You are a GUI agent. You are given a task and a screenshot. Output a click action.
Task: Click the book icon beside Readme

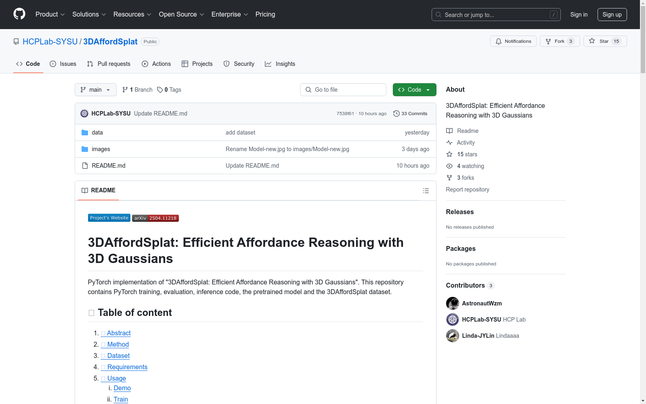449,131
